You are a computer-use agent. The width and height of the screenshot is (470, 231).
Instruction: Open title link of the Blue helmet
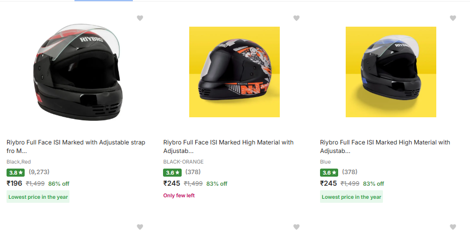coord(385,146)
